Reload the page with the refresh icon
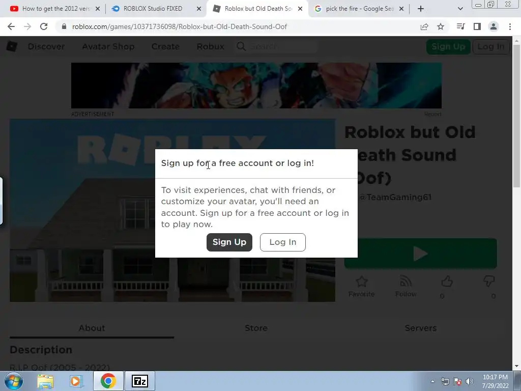 point(44,26)
